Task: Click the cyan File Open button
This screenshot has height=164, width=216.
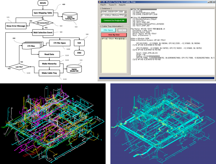Action: (x=108, y=30)
